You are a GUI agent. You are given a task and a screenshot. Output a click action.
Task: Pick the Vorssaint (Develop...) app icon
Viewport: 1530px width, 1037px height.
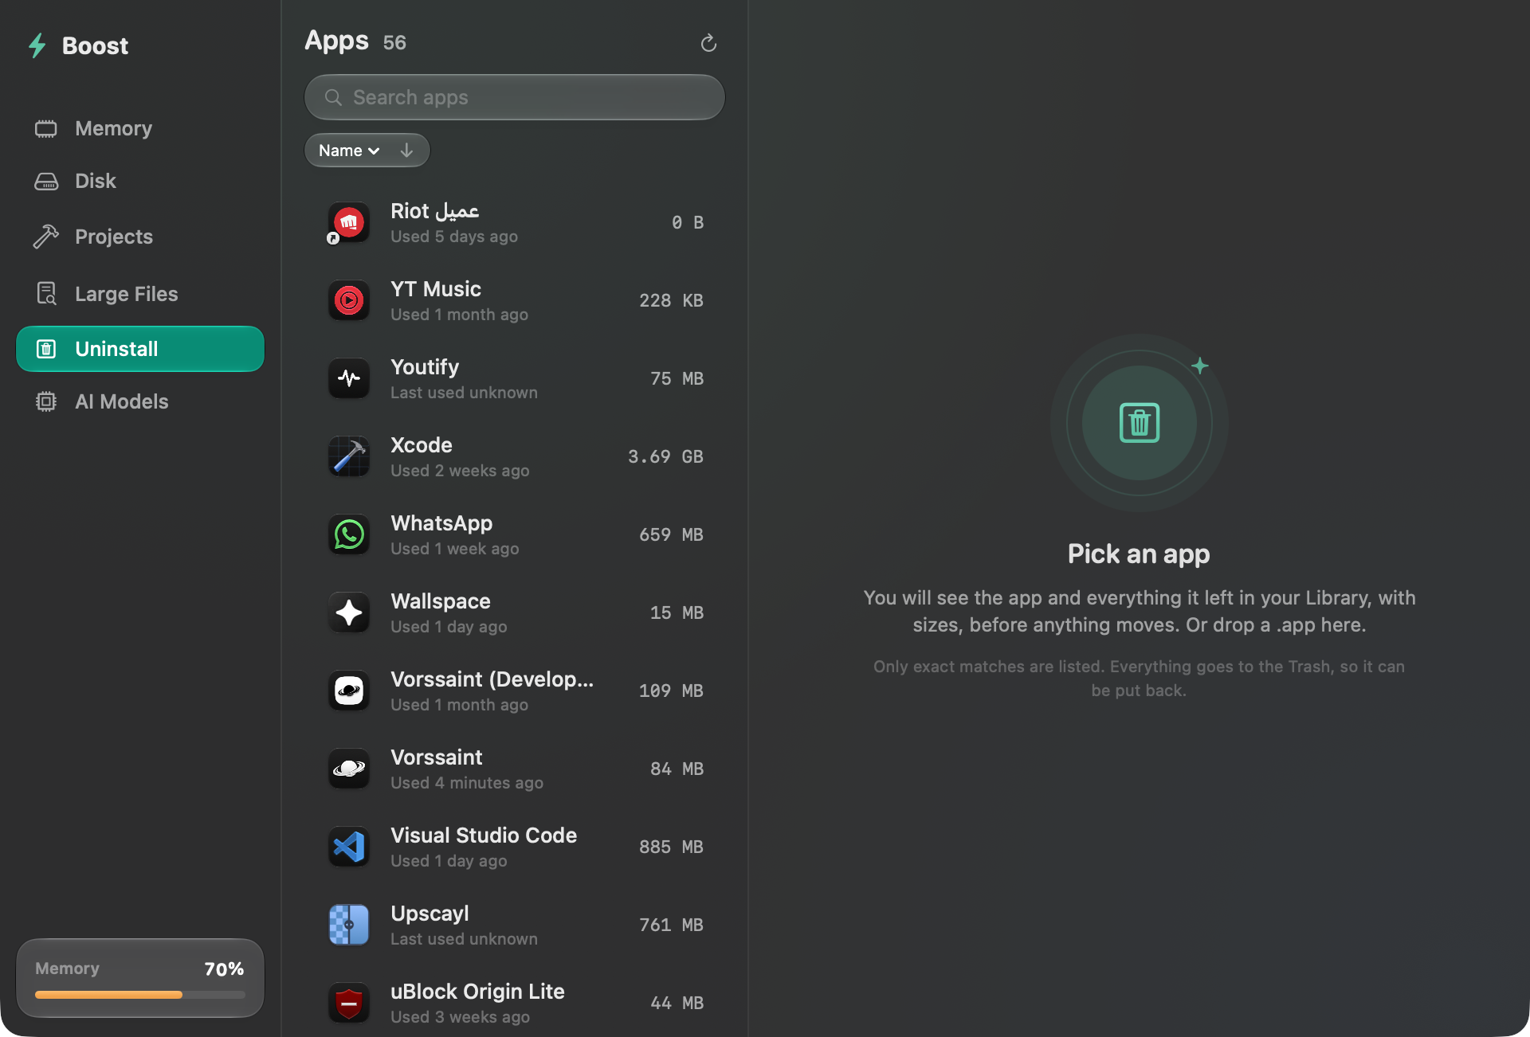point(349,691)
